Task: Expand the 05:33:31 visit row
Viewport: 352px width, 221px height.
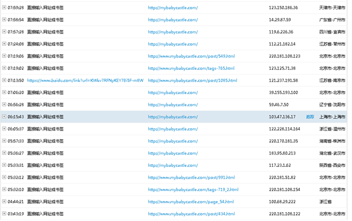Action: point(4,165)
